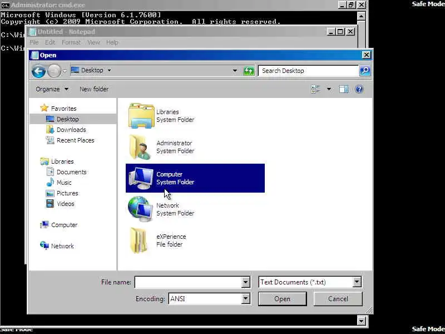The width and height of the screenshot is (445, 334).
Task: Click the Back navigation arrow in Open dialog
Action: [x=38, y=71]
